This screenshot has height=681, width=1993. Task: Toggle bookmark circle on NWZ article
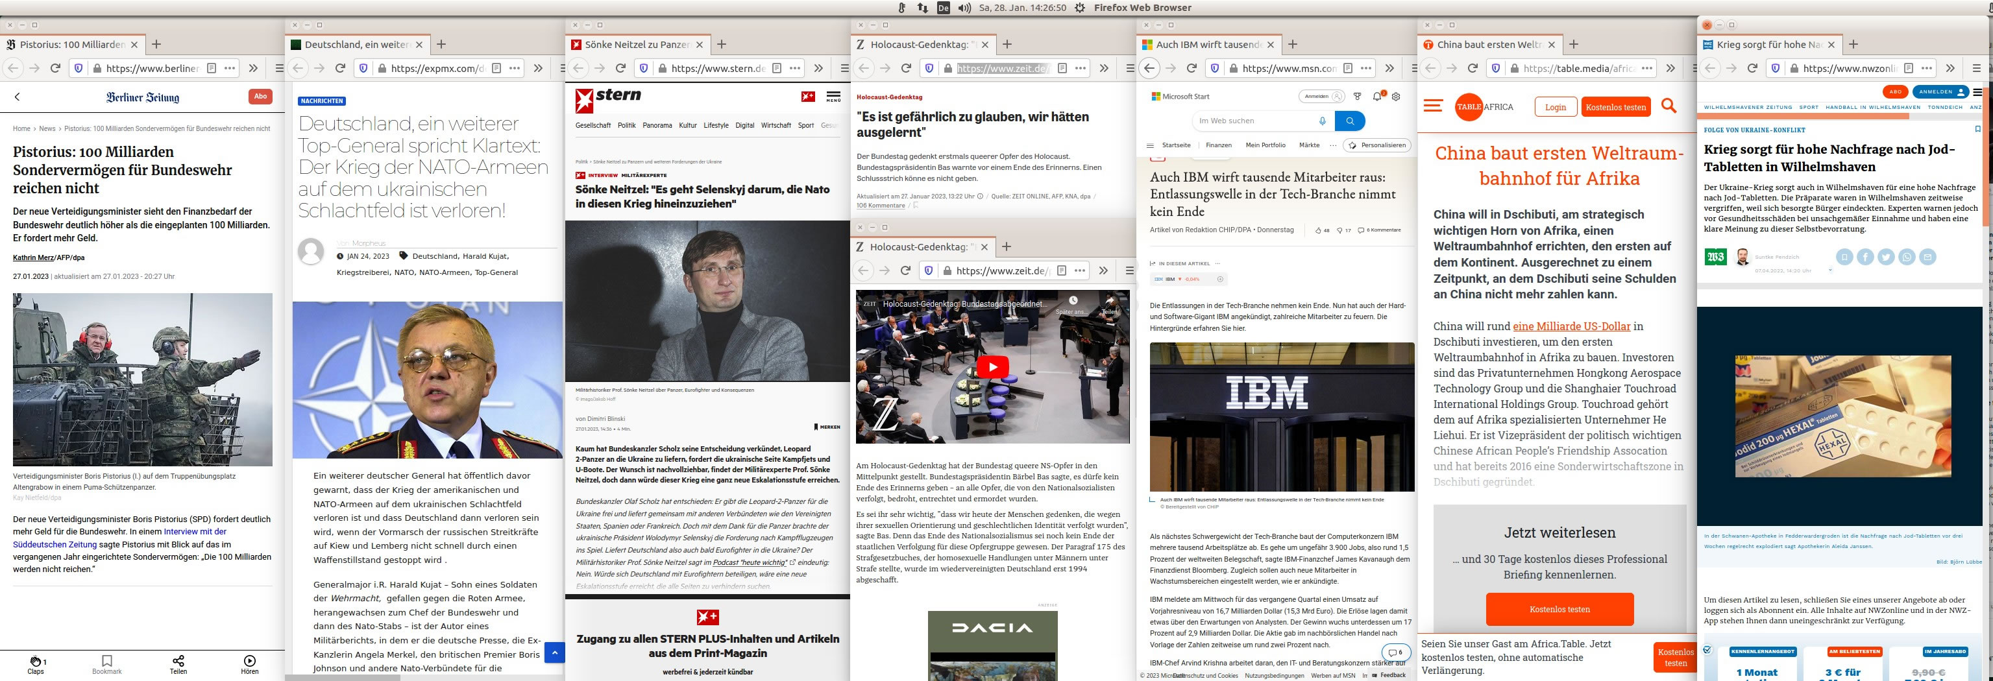pyautogui.click(x=1844, y=257)
